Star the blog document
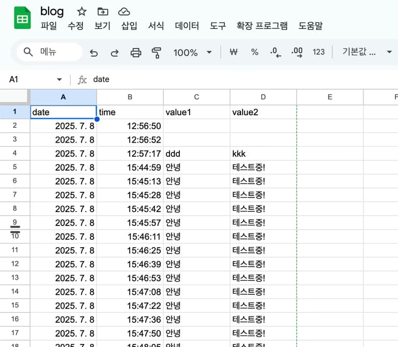This screenshot has height=347, width=398. pos(82,11)
